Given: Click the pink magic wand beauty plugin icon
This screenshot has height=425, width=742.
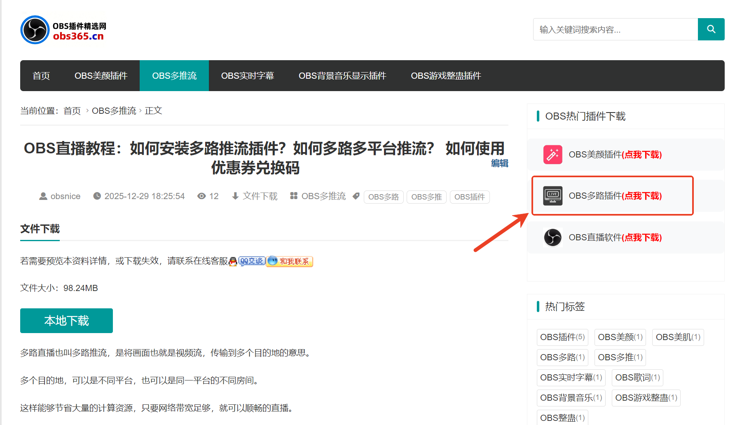Looking at the screenshot, I should pyautogui.click(x=552, y=155).
